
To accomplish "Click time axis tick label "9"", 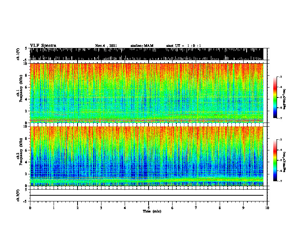I will [x=243, y=208].
